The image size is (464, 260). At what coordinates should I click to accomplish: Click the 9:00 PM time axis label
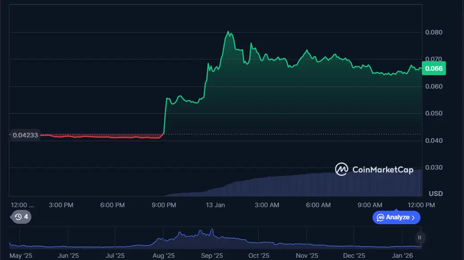(164, 205)
